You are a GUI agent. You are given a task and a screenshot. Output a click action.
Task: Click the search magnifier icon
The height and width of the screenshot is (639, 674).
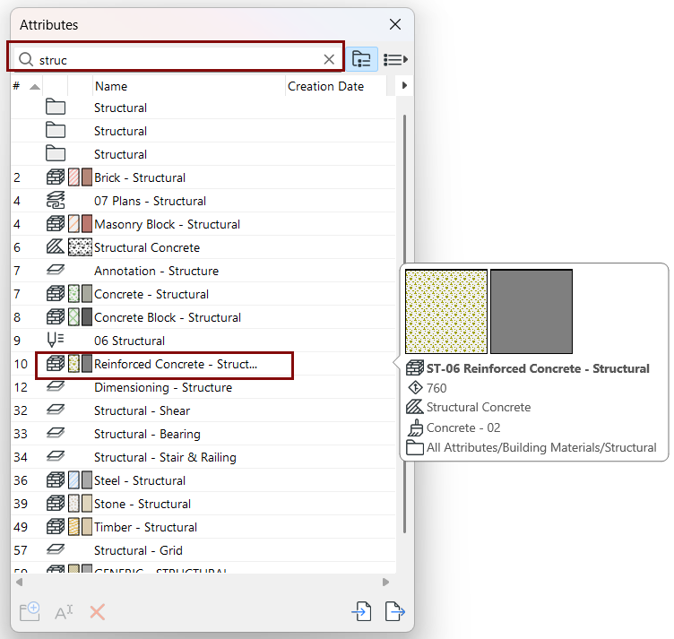[26, 59]
